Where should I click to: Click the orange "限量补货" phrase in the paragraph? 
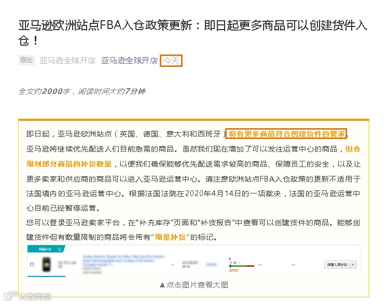coord(170,237)
